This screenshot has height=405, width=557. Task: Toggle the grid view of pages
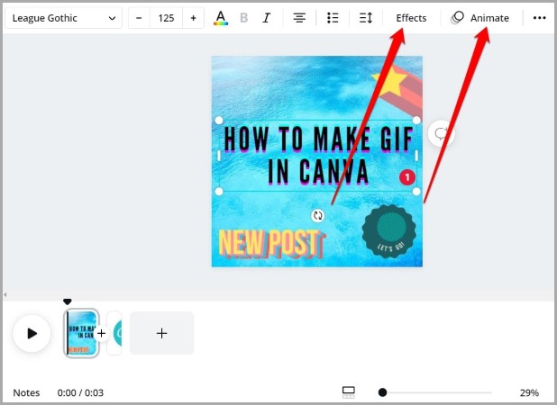coord(348,392)
